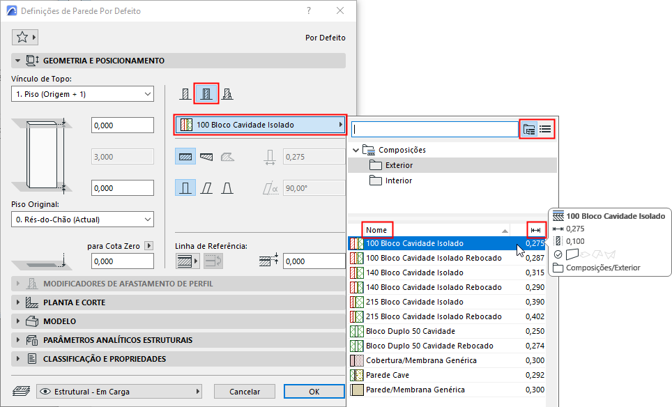The image size is (672, 407).
Task: Click the layer icon beside Estrutural dropdown
Action: pyautogui.click(x=22, y=391)
